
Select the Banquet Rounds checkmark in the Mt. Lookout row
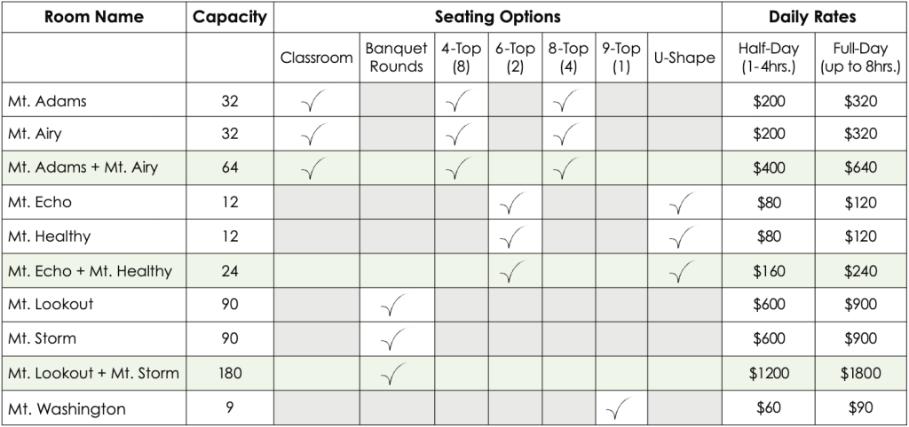point(391,307)
